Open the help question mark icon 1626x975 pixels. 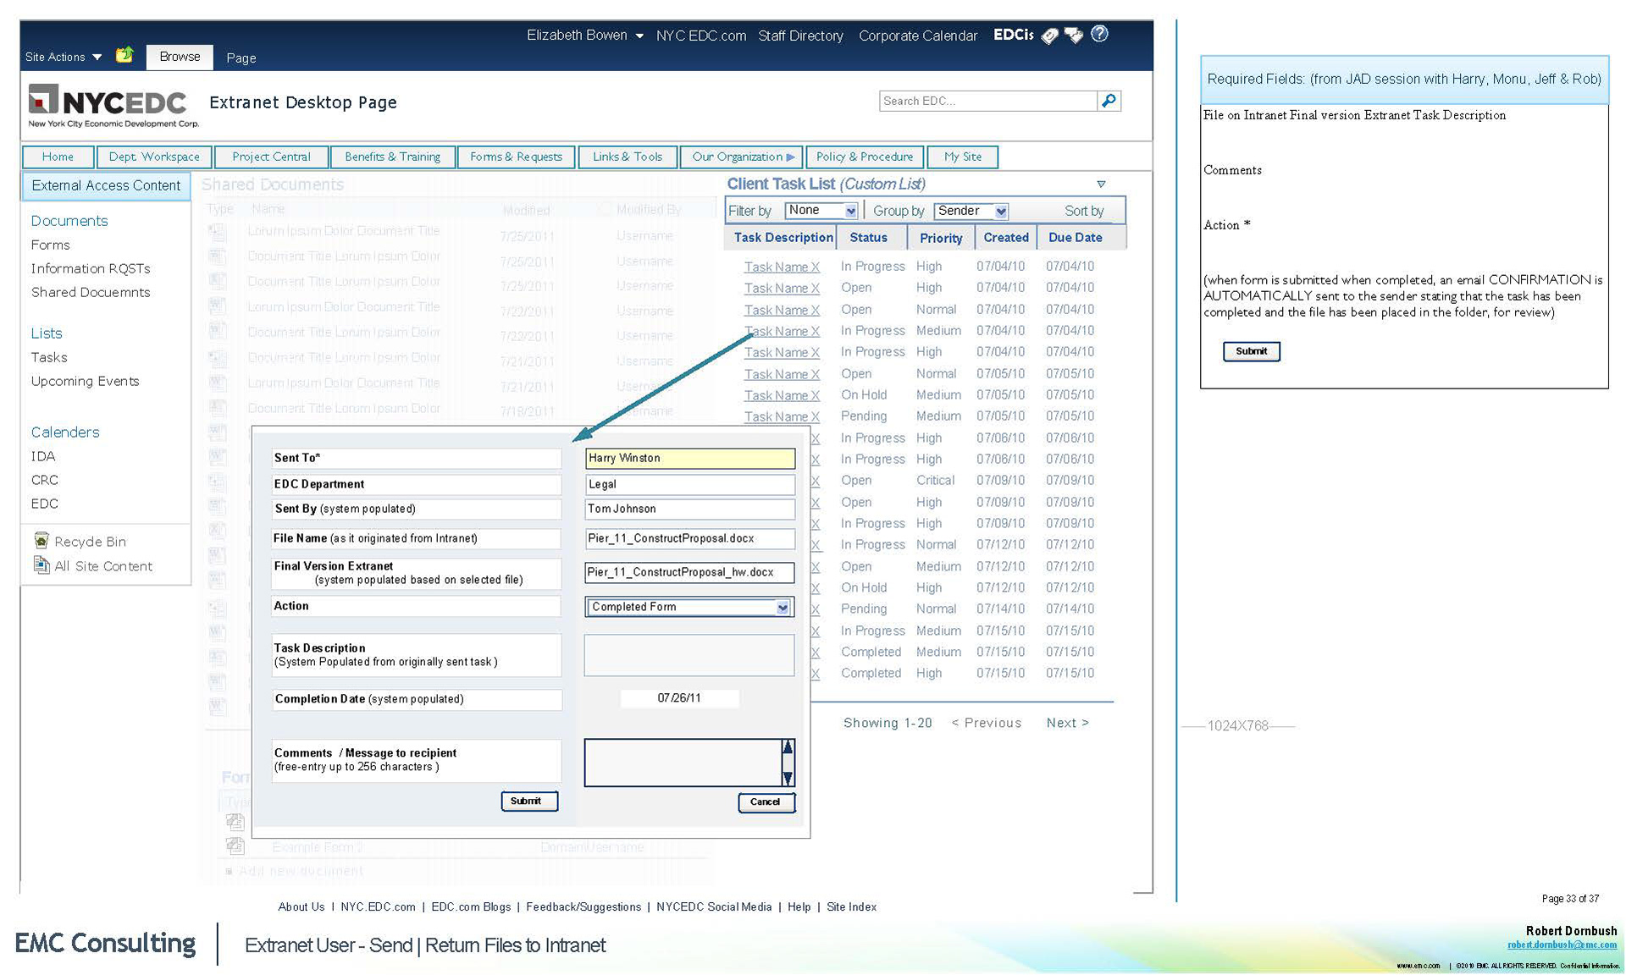tap(1099, 34)
